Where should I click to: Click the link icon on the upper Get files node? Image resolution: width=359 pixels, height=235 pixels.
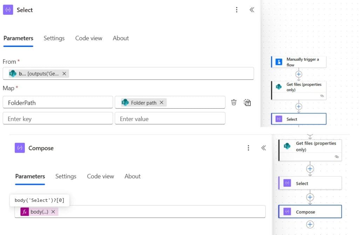click(x=322, y=96)
